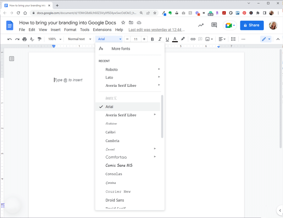Toggle bold formatting in the toolbar
Viewport: 283px width, 218px height.
(152, 39)
